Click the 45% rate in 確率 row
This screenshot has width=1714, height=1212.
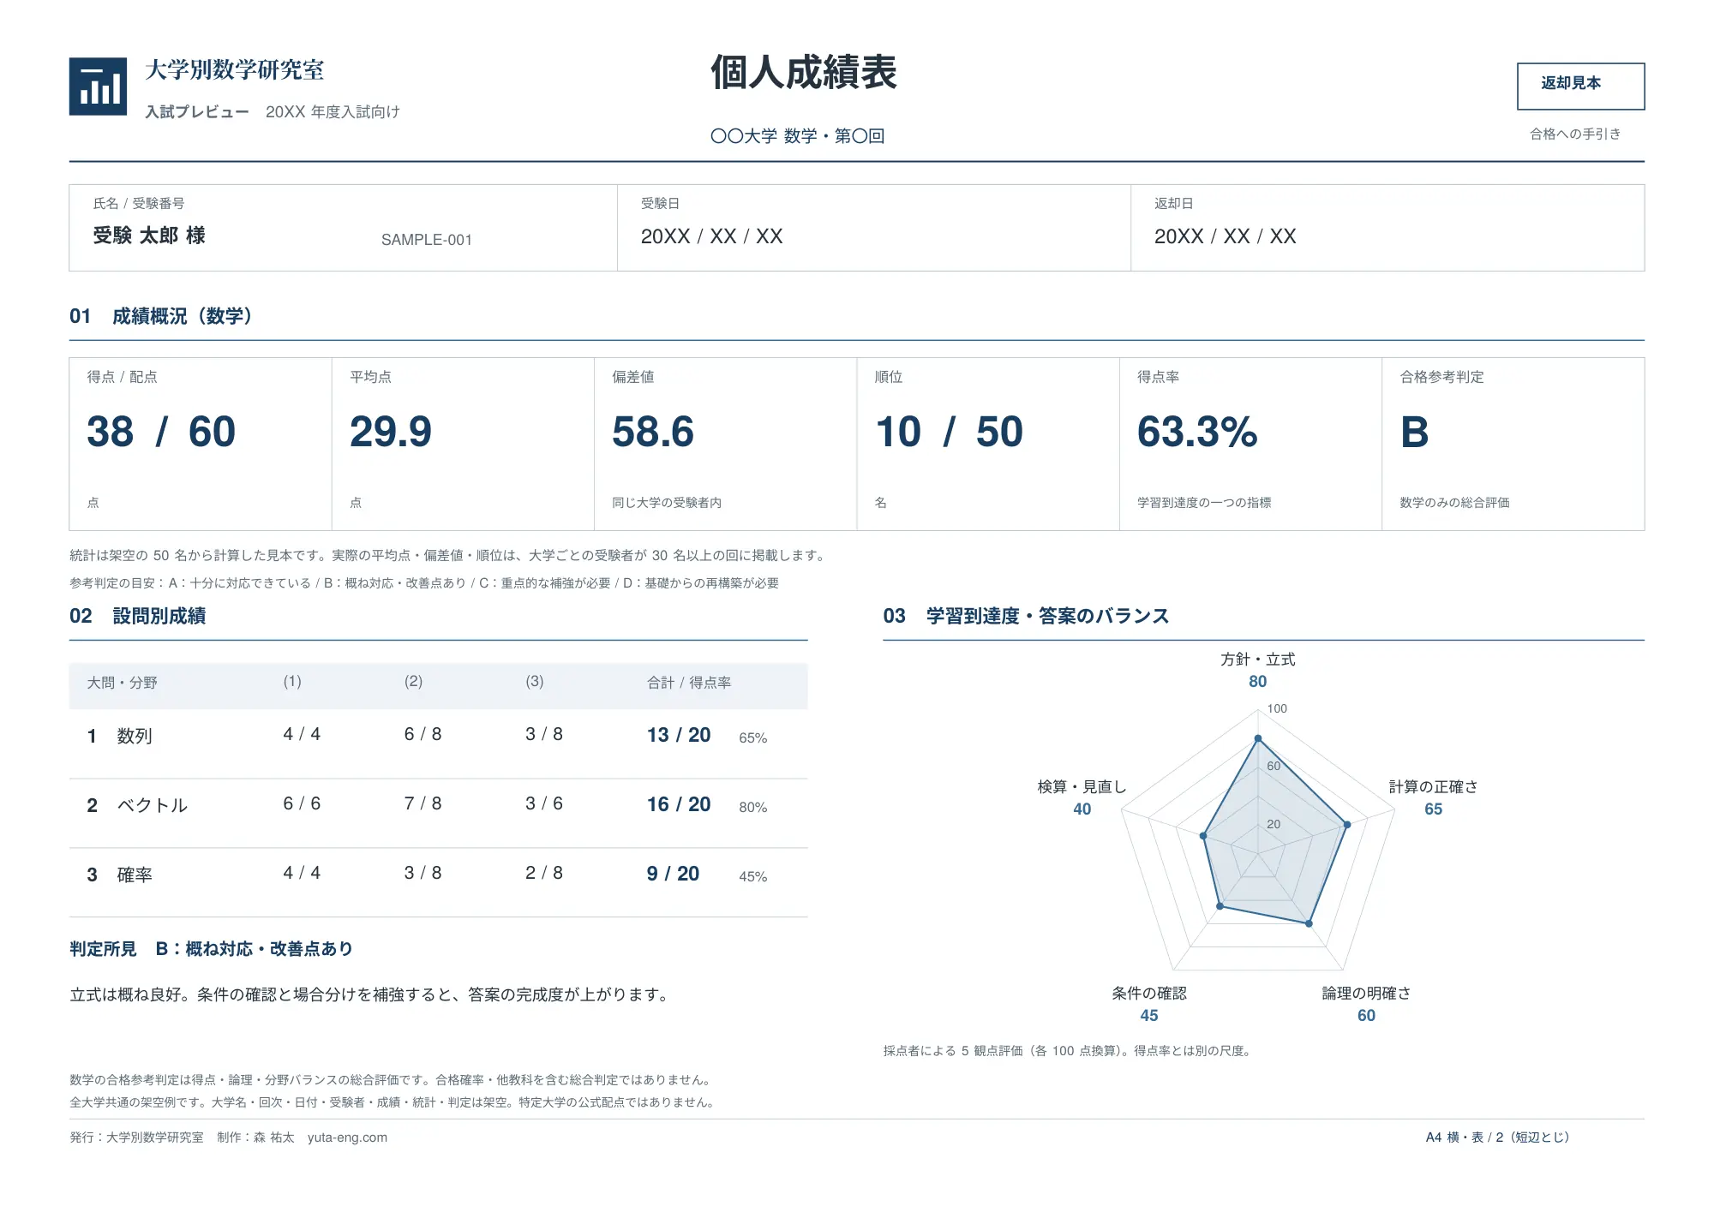point(753,876)
